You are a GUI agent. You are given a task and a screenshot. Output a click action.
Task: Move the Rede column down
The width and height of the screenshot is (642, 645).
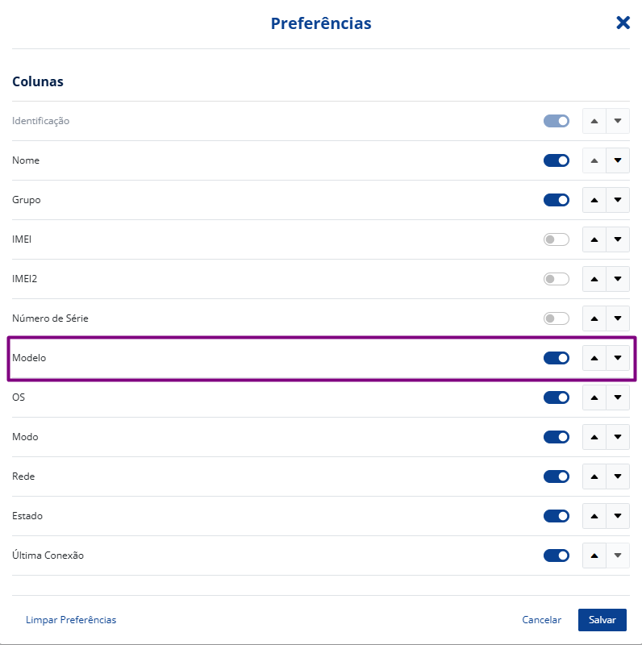(618, 476)
